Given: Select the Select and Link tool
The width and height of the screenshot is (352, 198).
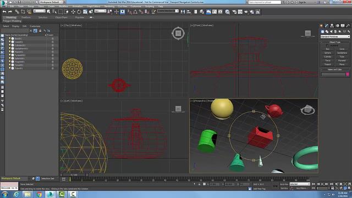Looking at the screenshot, I should tap(17, 12).
